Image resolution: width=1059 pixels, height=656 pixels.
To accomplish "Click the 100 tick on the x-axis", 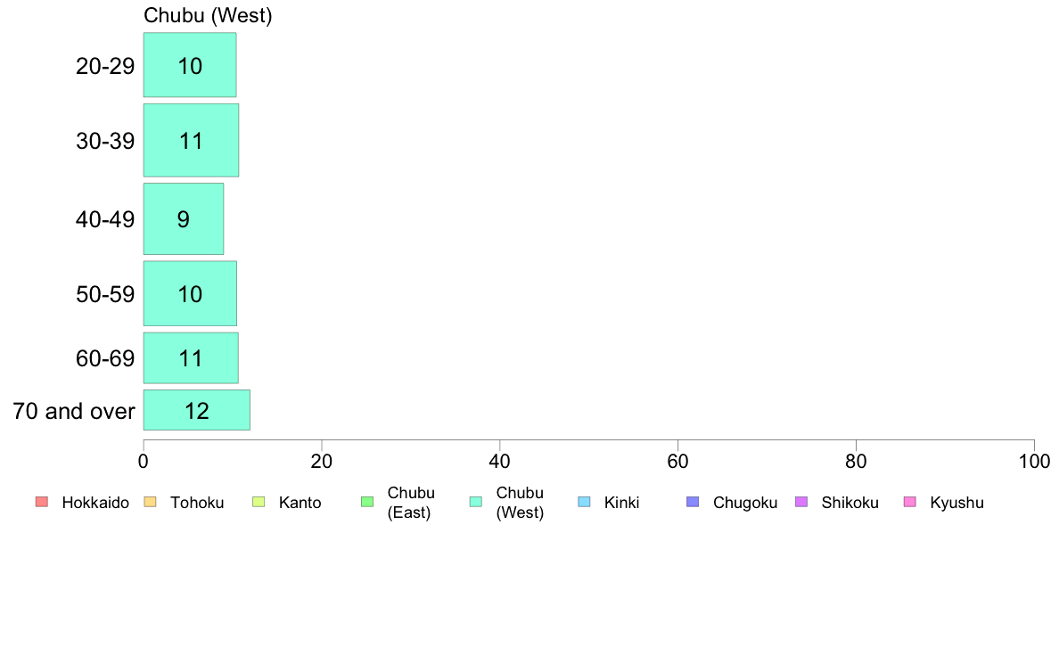I will pyautogui.click(x=1033, y=462).
